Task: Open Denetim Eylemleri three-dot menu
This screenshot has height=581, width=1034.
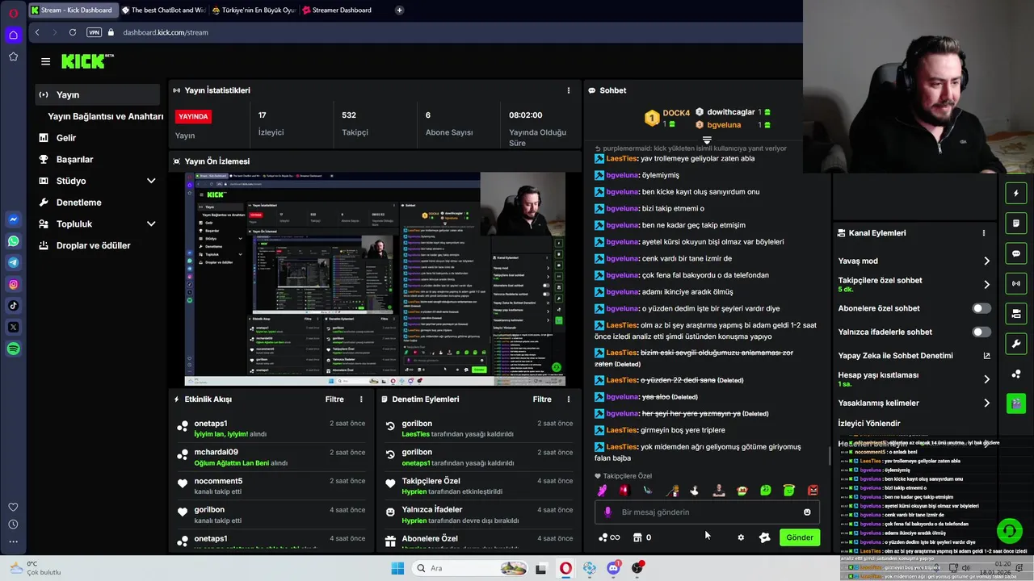Action: [568, 399]
